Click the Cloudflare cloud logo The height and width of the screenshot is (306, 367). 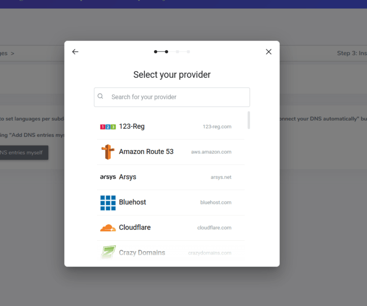pos(108,228)
